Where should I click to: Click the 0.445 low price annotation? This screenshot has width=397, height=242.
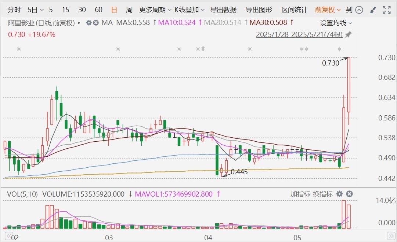click(x=239, y=172)
